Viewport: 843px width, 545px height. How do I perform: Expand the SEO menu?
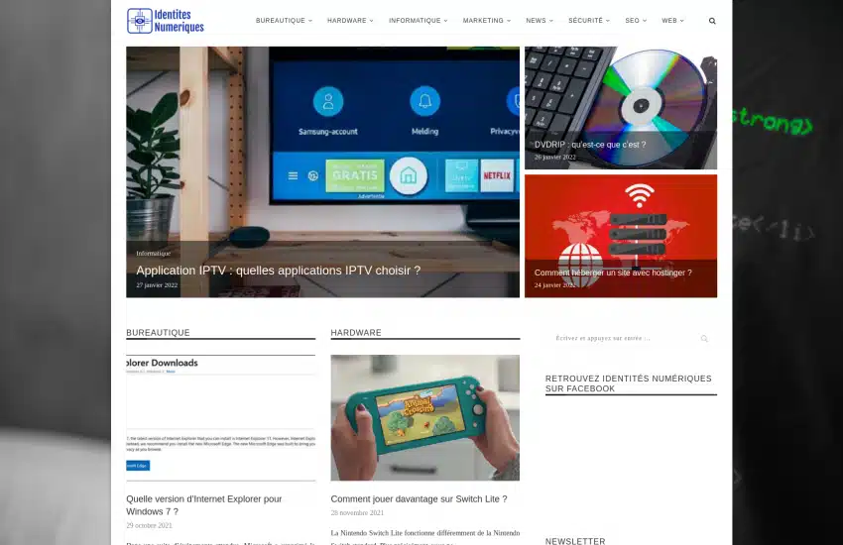click(636, 21)
